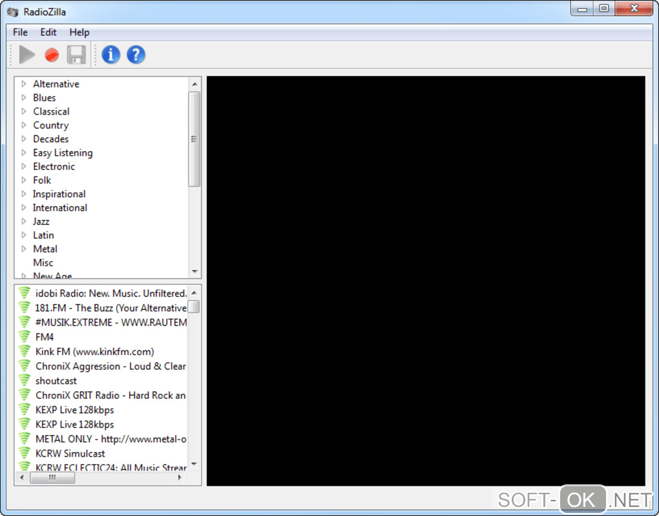This screenshot has height=516, width=659.
Task: Click the signal icon beside FM4
Action: click(x=25, y=336)
